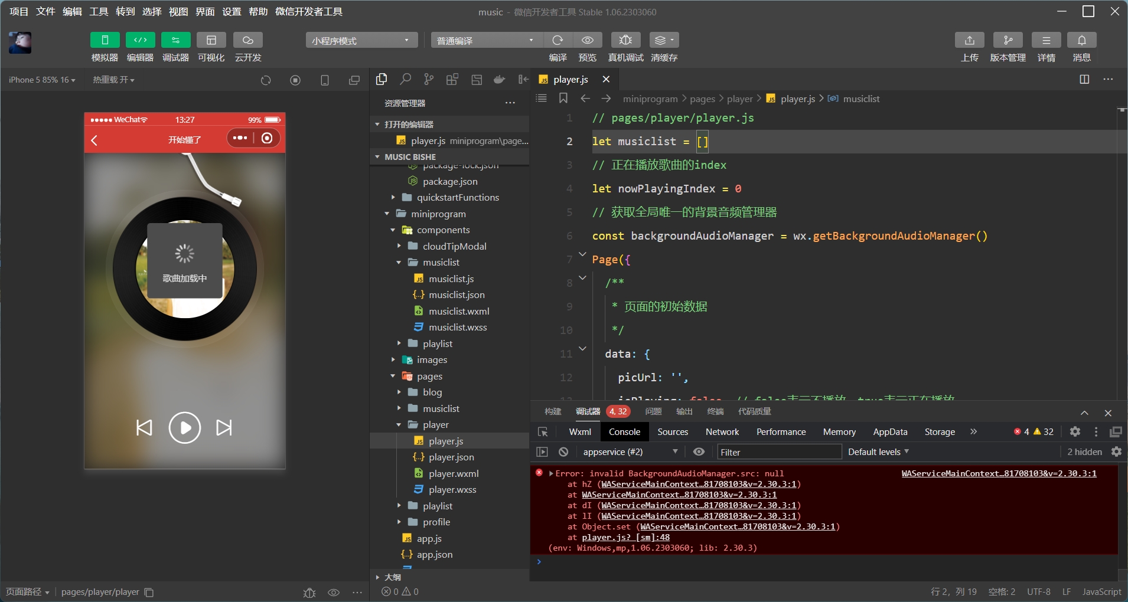Open the Default levels dropdown
This screenshot has width=1128, height=602.
878,452
